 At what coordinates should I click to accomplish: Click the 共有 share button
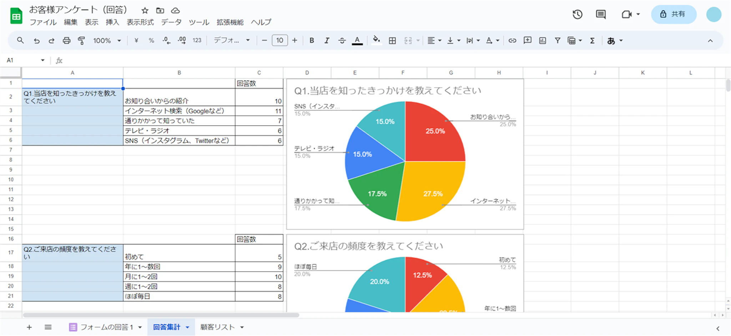pyautogui.click(x=673, y=14)
